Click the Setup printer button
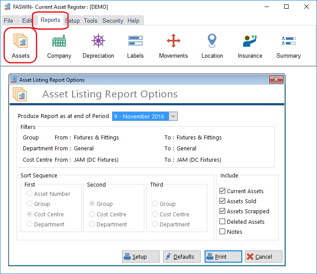Screen dimensions: 317x274 pos(141,257)
